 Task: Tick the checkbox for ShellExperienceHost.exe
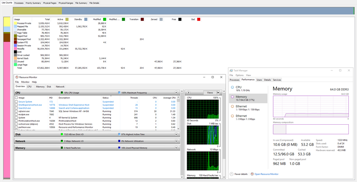[x=16, y=105]
